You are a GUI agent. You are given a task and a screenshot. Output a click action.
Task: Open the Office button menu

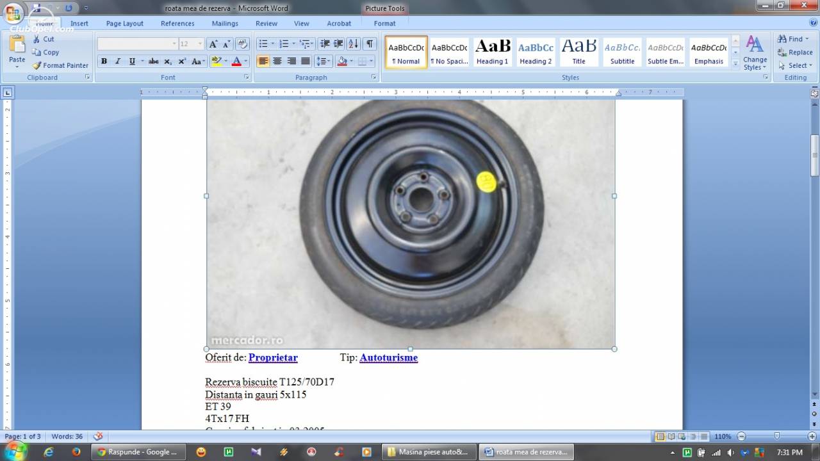click(x=13, y=13)
